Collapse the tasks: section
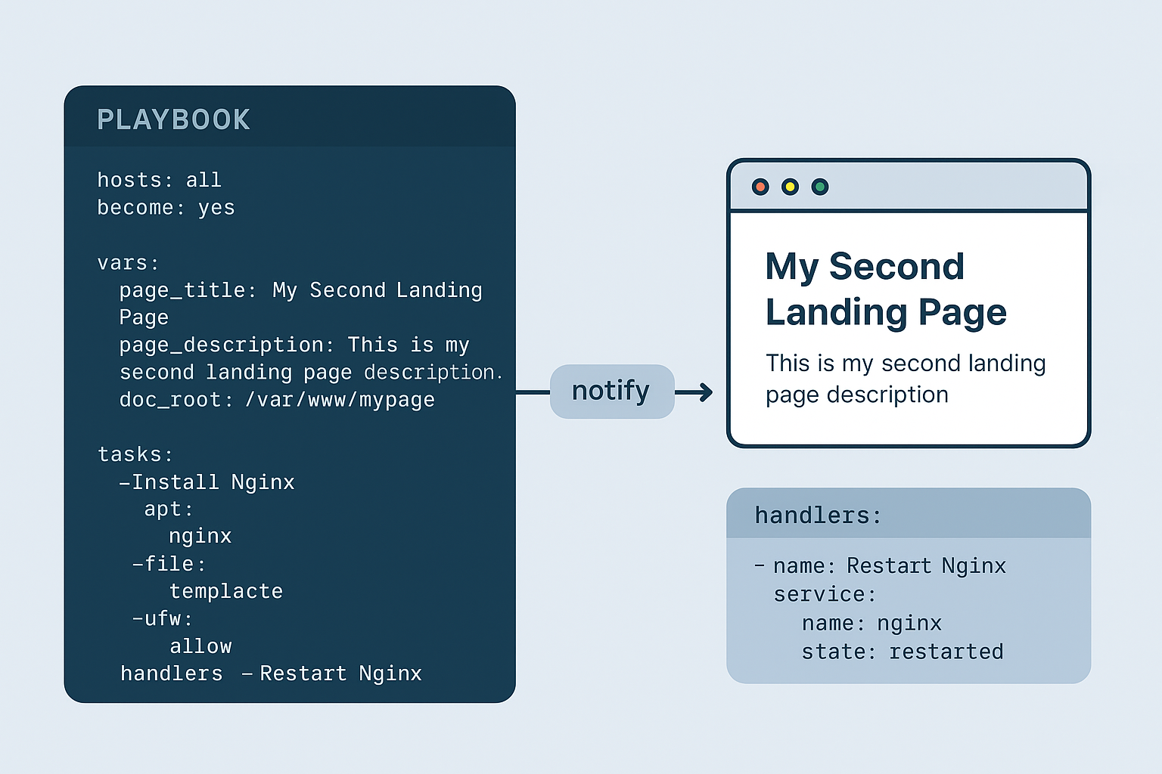1162x774 pixels. point(135,454)
